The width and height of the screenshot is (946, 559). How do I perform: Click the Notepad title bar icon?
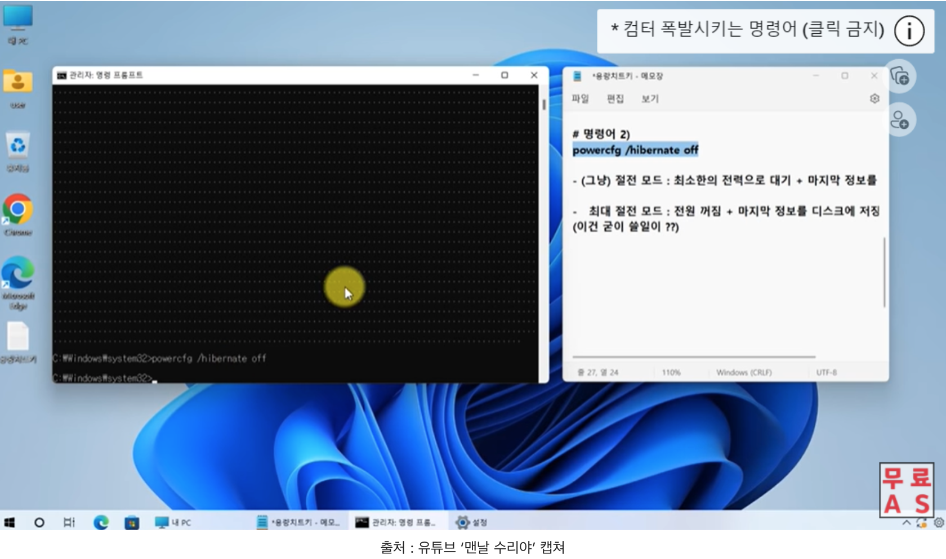pyautogui.click(x=577, y=76)
